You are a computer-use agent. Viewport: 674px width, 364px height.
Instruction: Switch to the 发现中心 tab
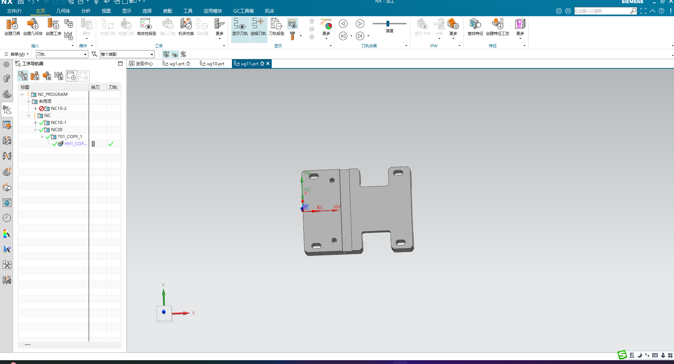141,64
